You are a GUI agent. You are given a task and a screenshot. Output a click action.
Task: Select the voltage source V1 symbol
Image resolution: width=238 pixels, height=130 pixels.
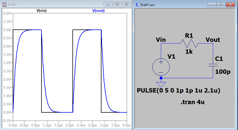(161, 67)
